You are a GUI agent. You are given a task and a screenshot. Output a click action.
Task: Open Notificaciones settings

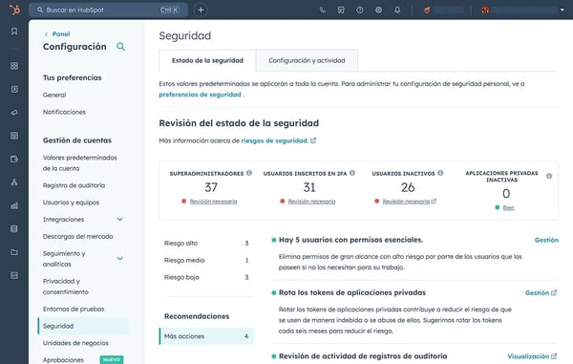(64, 112)
